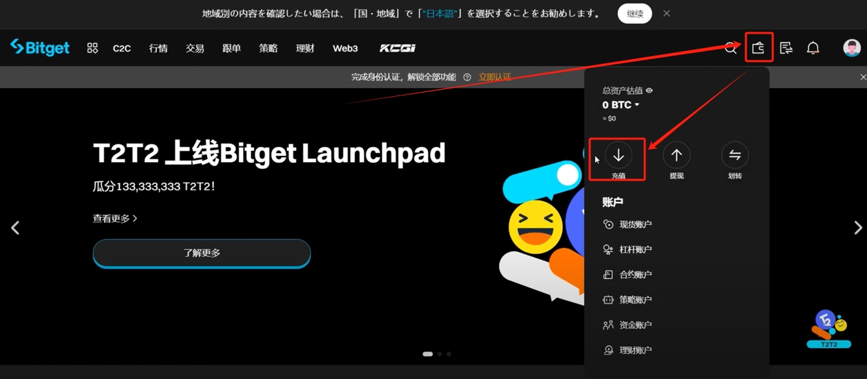Close the identity verification bar
The image size is (867, 379).
pyautogui.click(x=863, y=77)
